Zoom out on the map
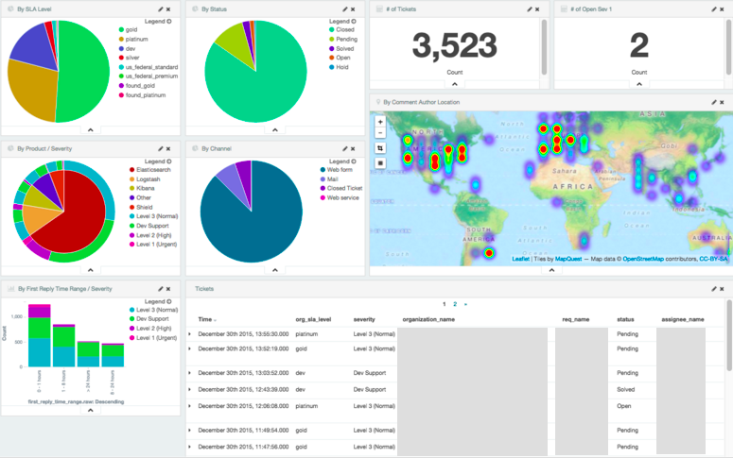This screenshot has height=458, width=733. 380,132
